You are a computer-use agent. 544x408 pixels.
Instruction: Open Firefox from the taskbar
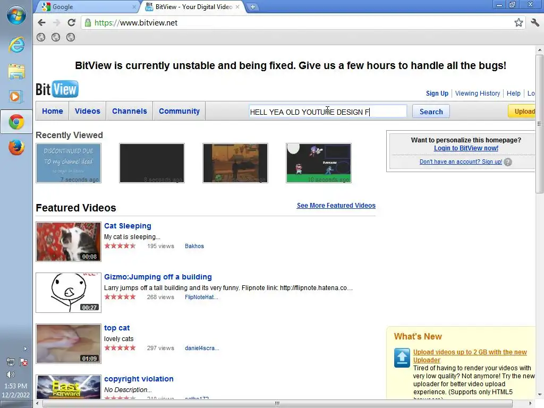point(16,148)
